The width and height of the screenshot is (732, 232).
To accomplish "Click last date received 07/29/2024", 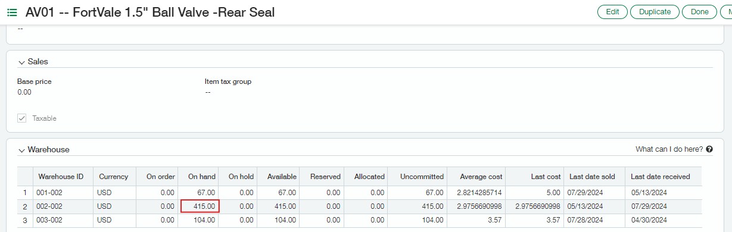I will 663,206.
